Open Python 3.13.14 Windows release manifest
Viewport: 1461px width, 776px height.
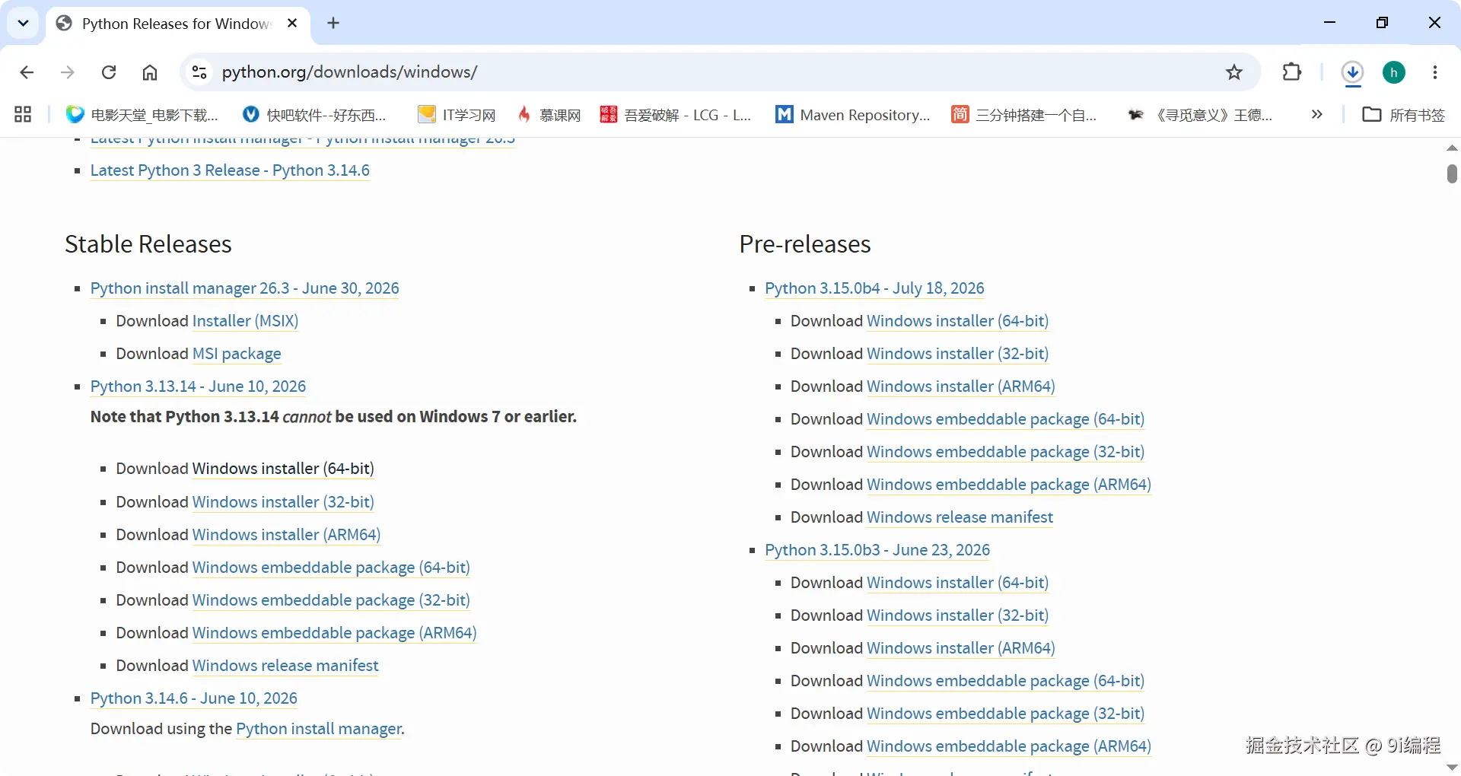(285, 666)
